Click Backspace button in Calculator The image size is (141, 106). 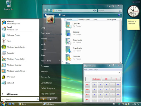tap(96, 79)
